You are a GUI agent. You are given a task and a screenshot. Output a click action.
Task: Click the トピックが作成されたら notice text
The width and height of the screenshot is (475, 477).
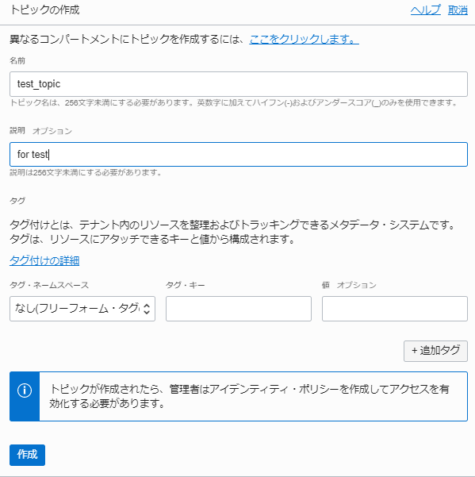click(x=249, y=396)
